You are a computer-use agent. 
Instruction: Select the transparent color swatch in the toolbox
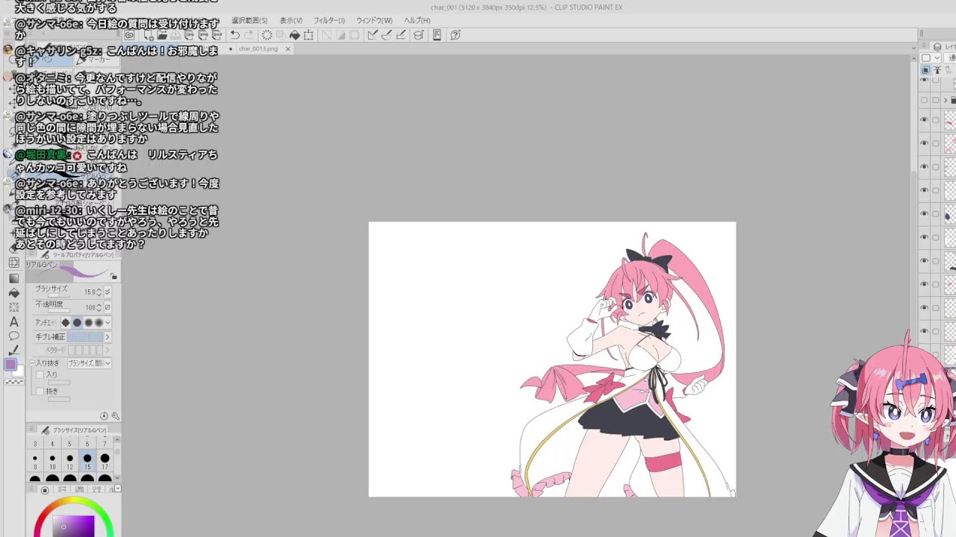click(x=13, y=382)
